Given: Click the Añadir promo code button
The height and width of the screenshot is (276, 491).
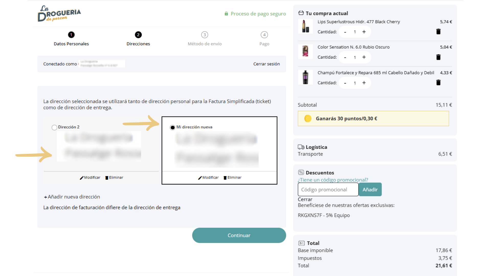Looking at the screenshot, I should 370,190.
